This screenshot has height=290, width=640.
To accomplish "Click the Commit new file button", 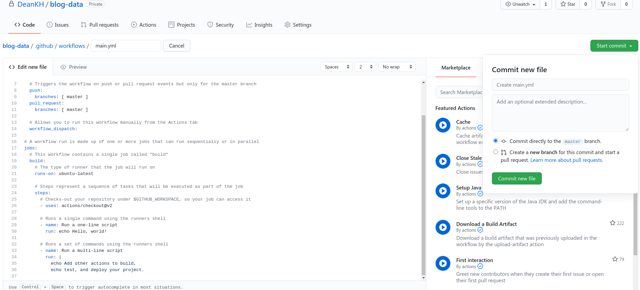I will (517, 178).
